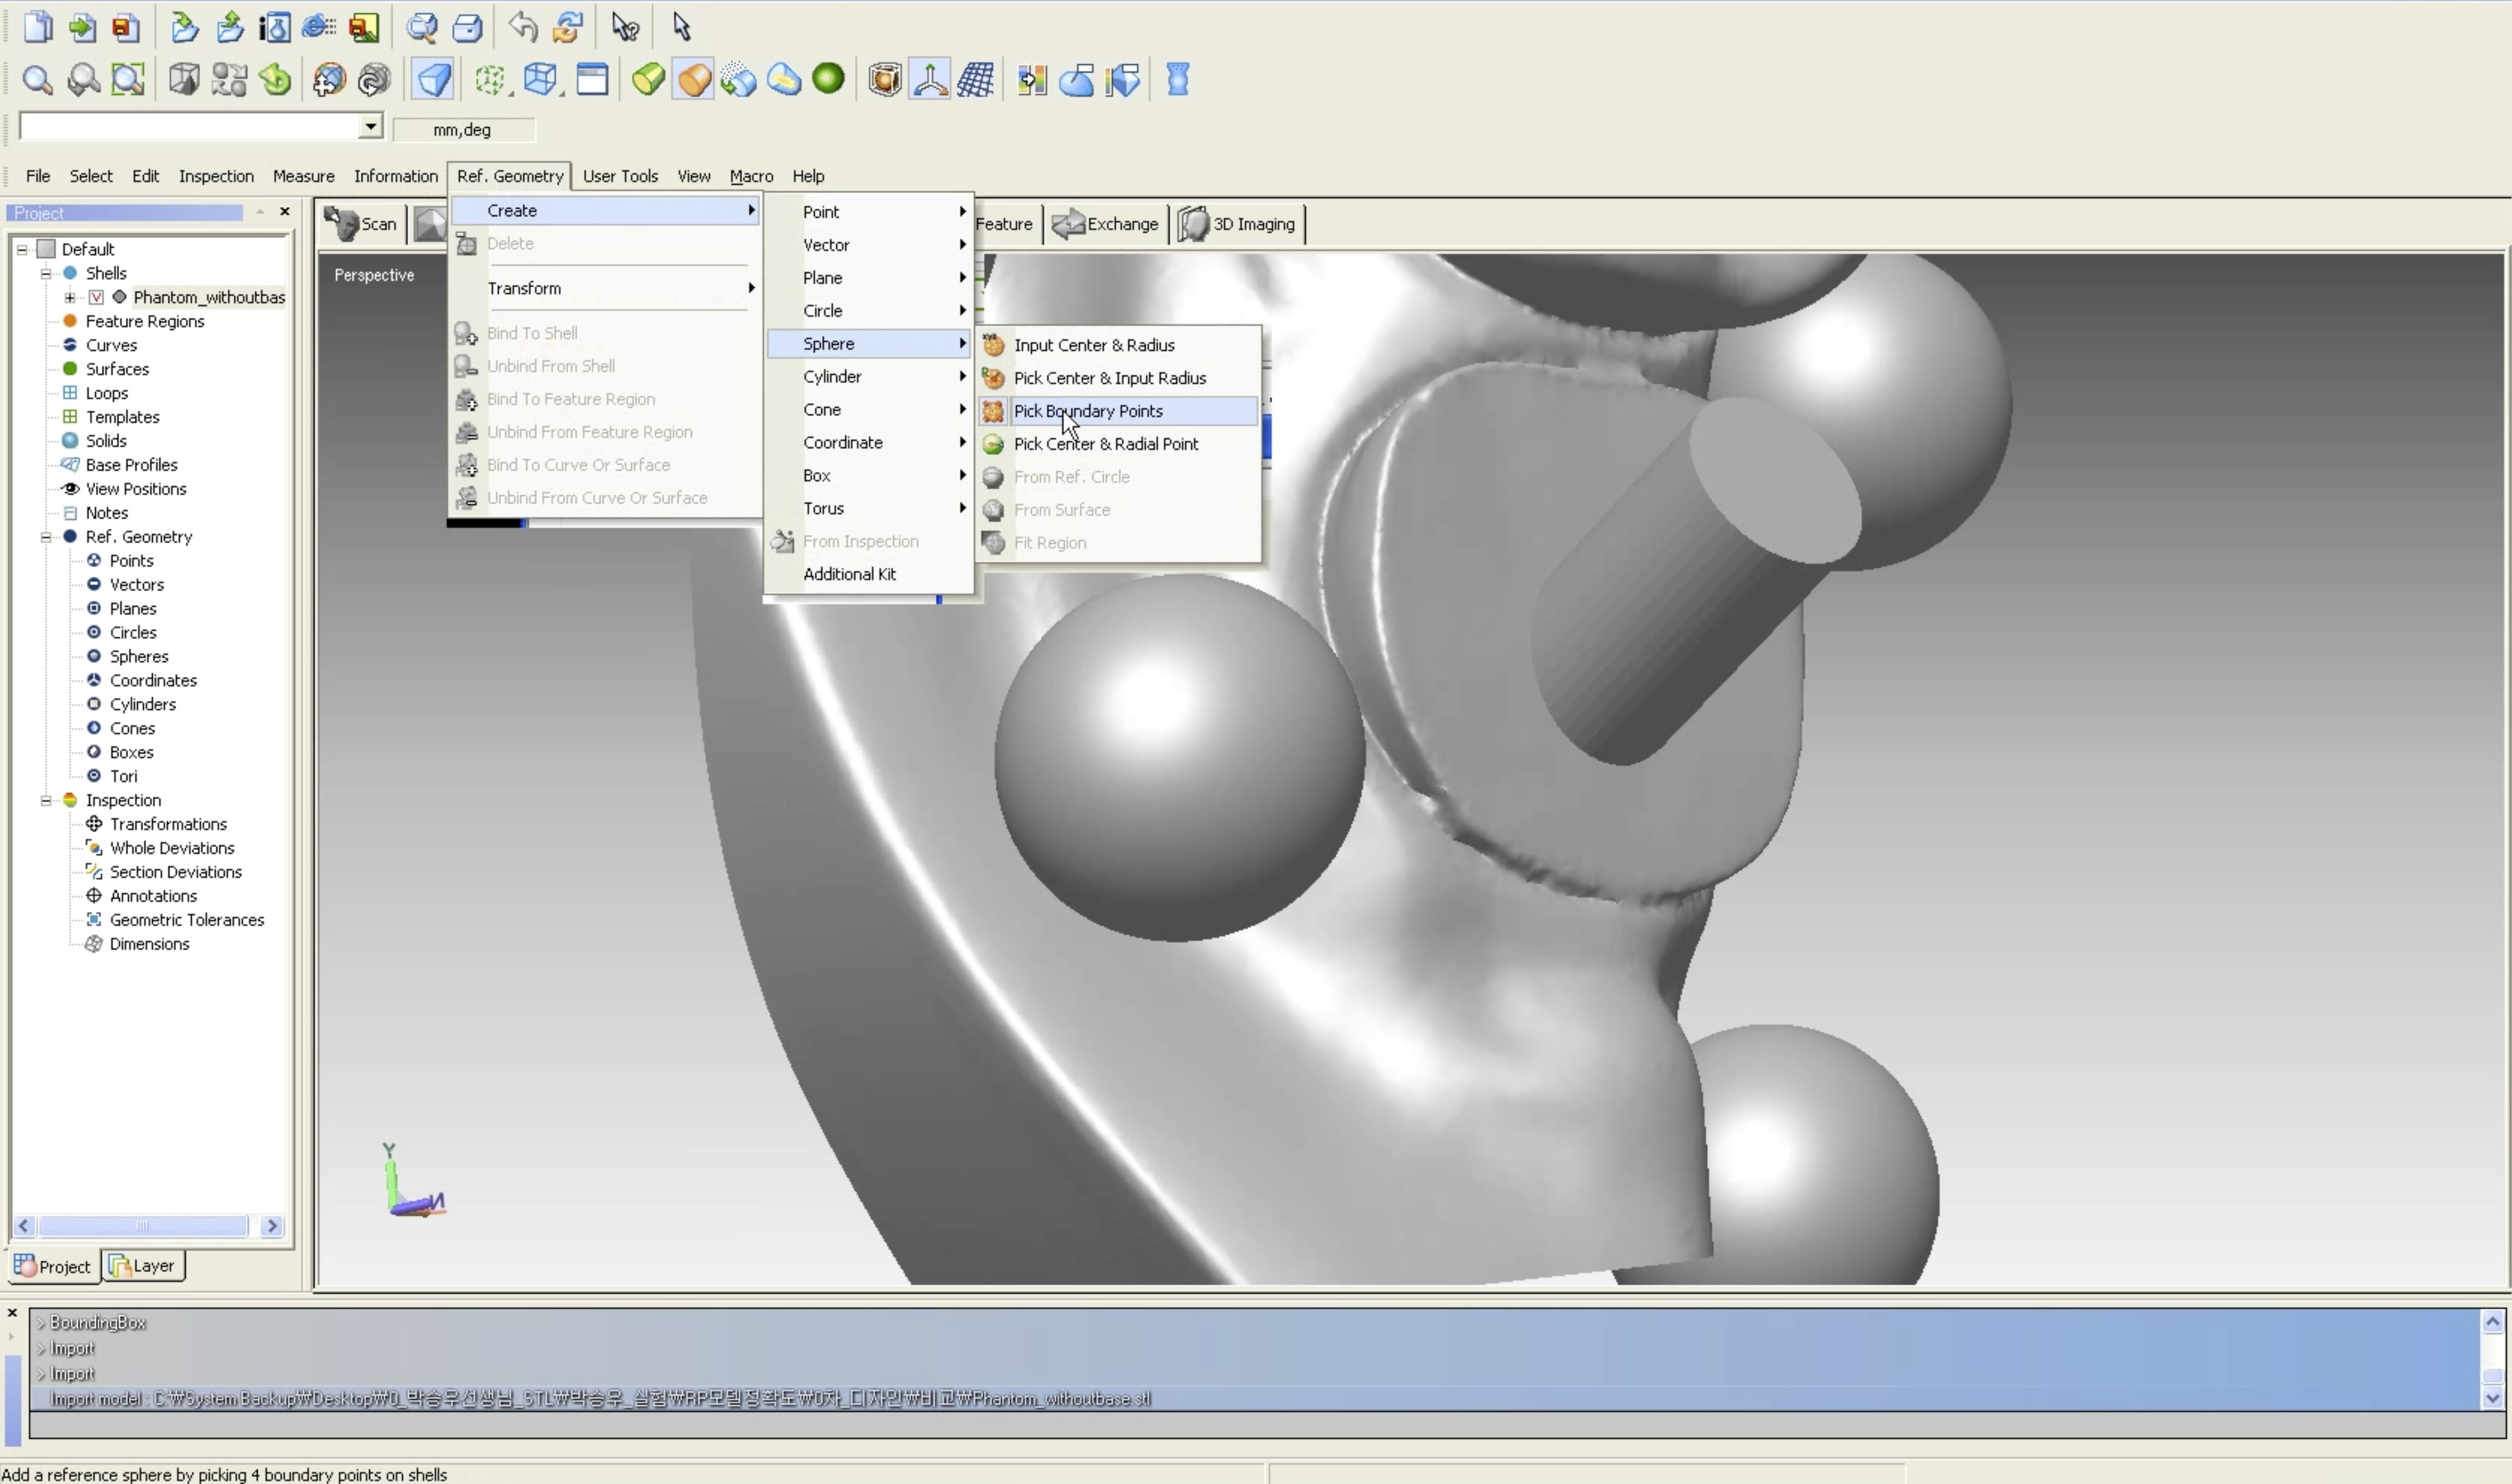Open the empty toolbar combo box dropdown
This screenshot has height=1484, width=2512.
[x=370, y=126]
